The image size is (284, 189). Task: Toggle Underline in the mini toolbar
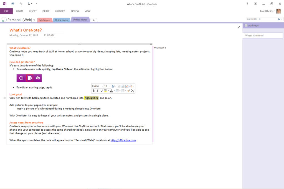pos(102,91)
